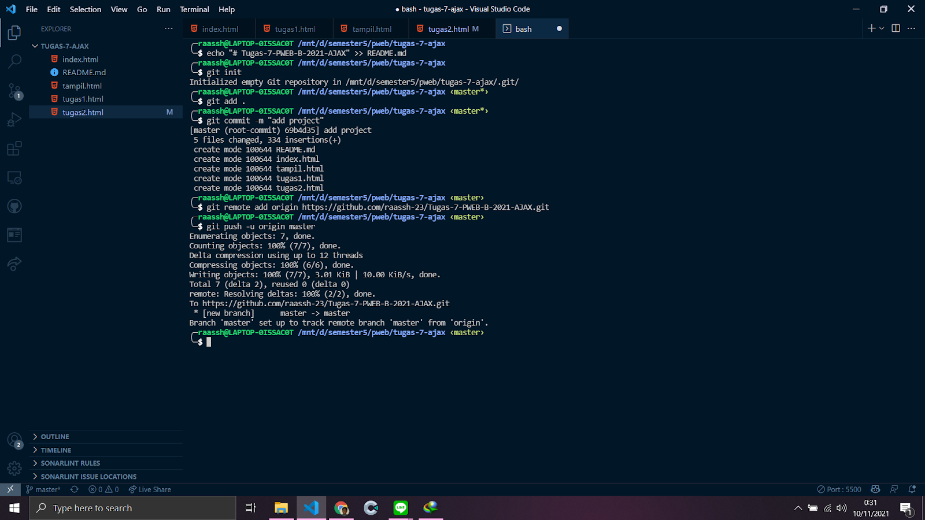This screenshot has height=520, width=925.
Task: Synchronize changes using the status bar sync icon
Action: pos(75,489)
